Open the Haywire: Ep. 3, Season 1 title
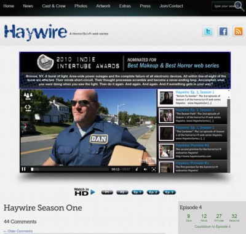Viewport: 246px width, 234px height. [195, 92]
